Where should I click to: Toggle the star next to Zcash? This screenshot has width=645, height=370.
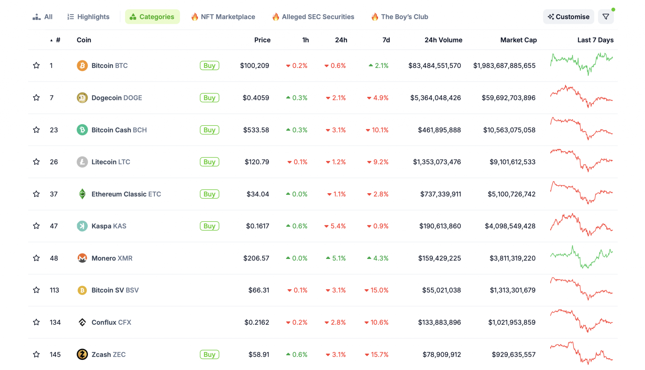(x=36, y=354)
